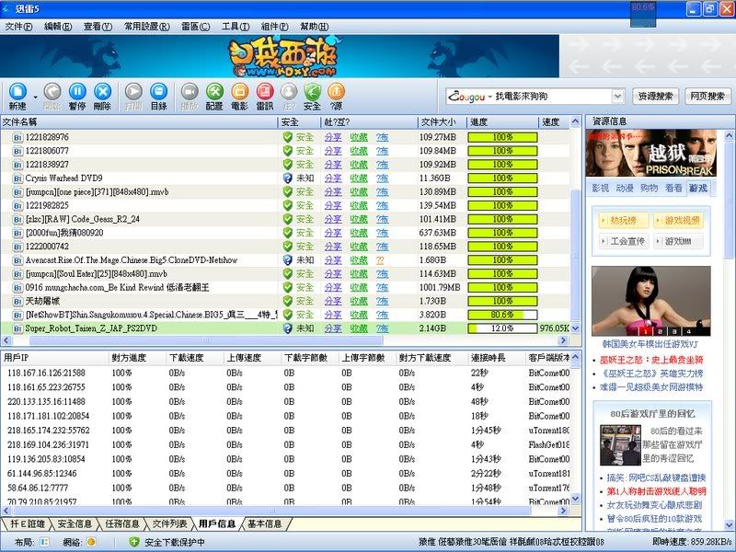This screenshot has height=552, width=736.
Task: Expand the dropdown arrow next to 新建
Action: click(x=36, y=96)
